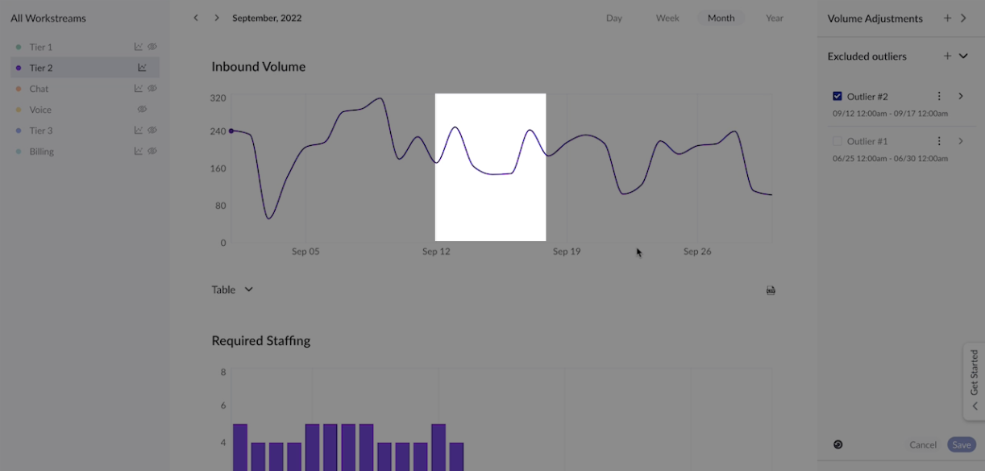Click the chart icon on the Tier 1 row
Screen dimensions: 985x471
139,47
